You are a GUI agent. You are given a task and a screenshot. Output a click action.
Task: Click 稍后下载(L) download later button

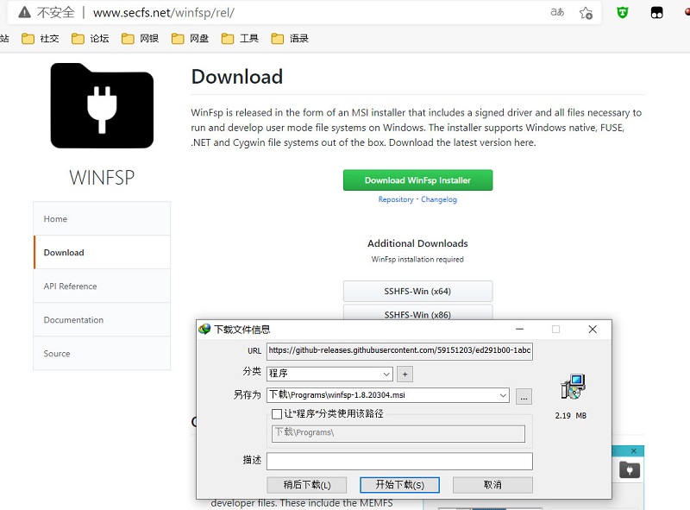307,485
